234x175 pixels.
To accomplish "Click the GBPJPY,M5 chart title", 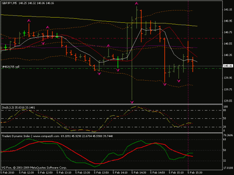I will pos(9,3).
